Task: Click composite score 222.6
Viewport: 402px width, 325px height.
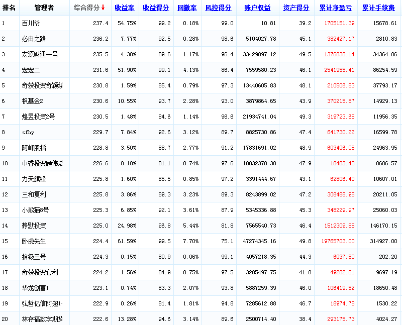Action: tap(101, 319)
